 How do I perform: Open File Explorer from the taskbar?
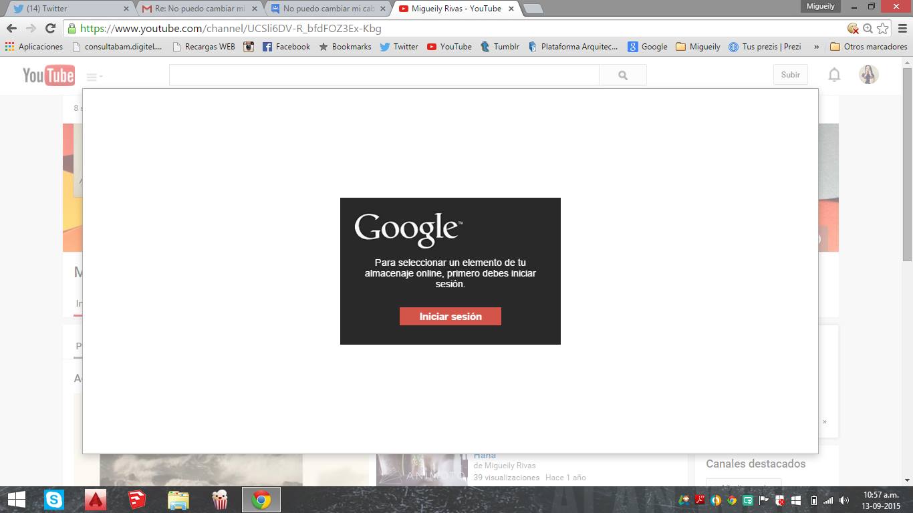pos(178,500)
